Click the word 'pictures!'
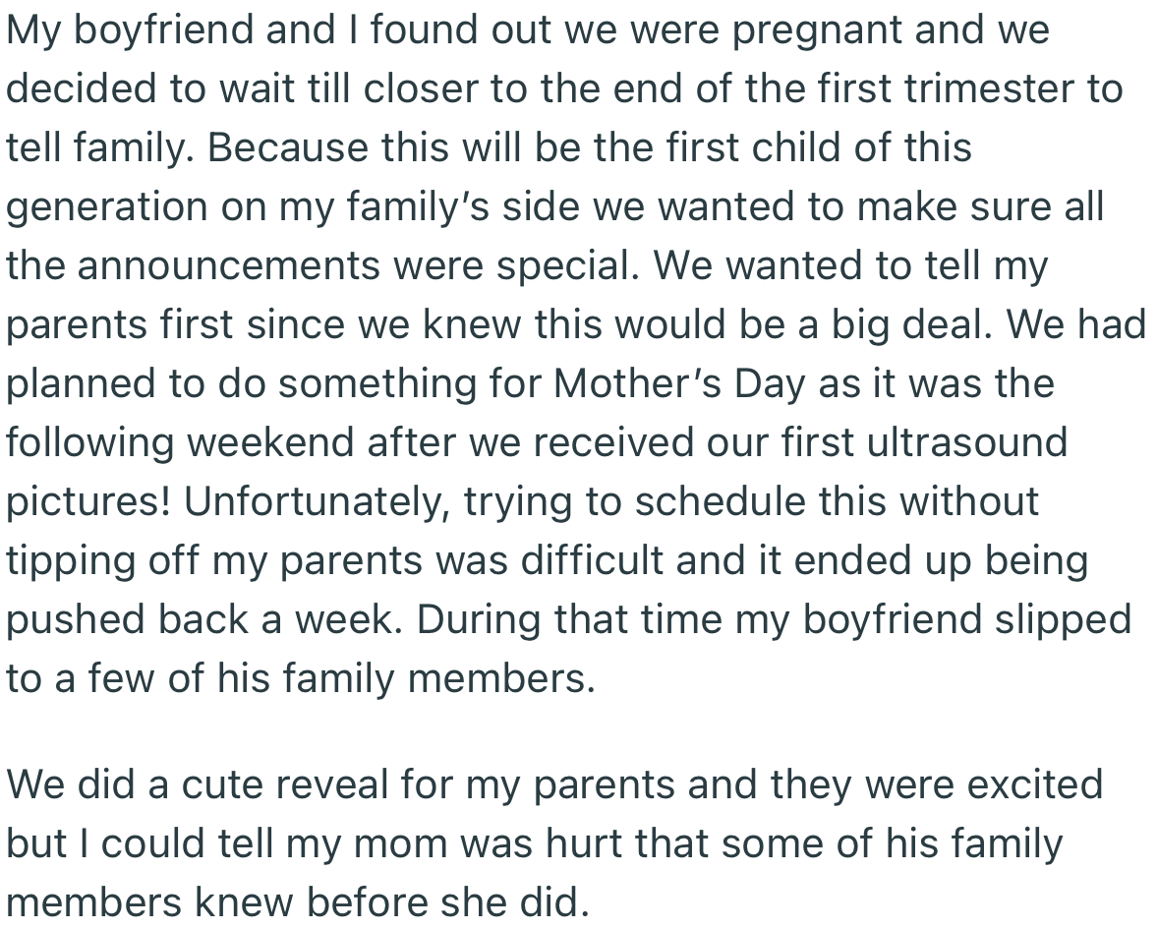Image resolution: width=1157 pixels, height=929 pixels. click(87, 502)
